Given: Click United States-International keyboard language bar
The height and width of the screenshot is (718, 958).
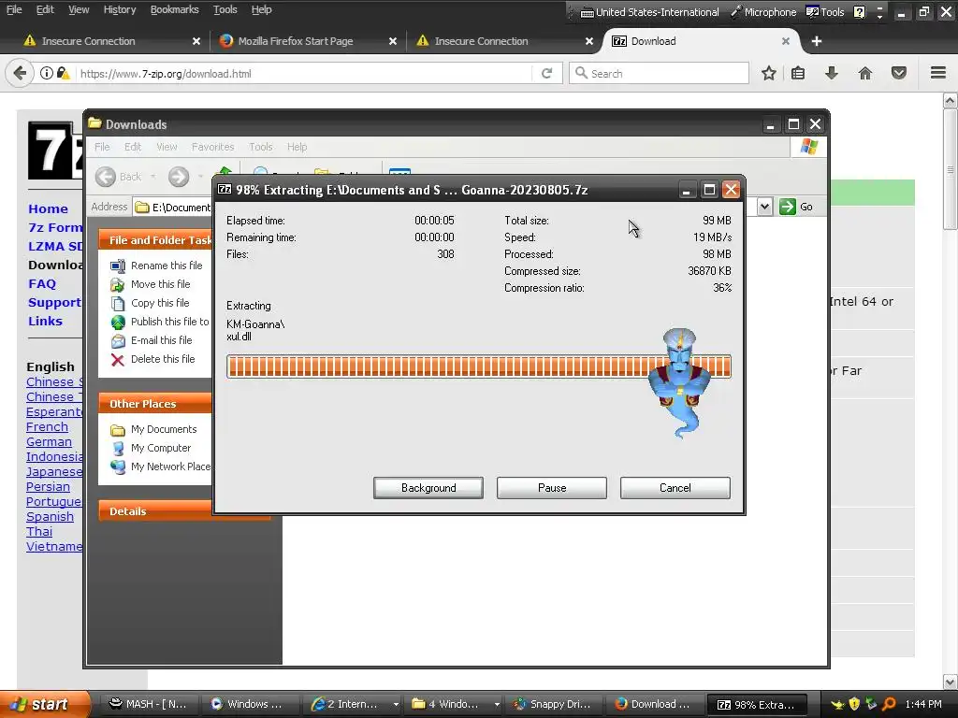Looking at the screenshot, I should (x=649, y=11).
